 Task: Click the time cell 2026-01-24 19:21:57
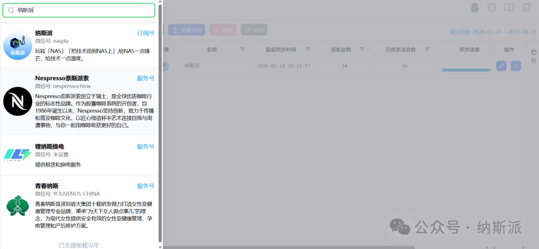tap(283, 66)
